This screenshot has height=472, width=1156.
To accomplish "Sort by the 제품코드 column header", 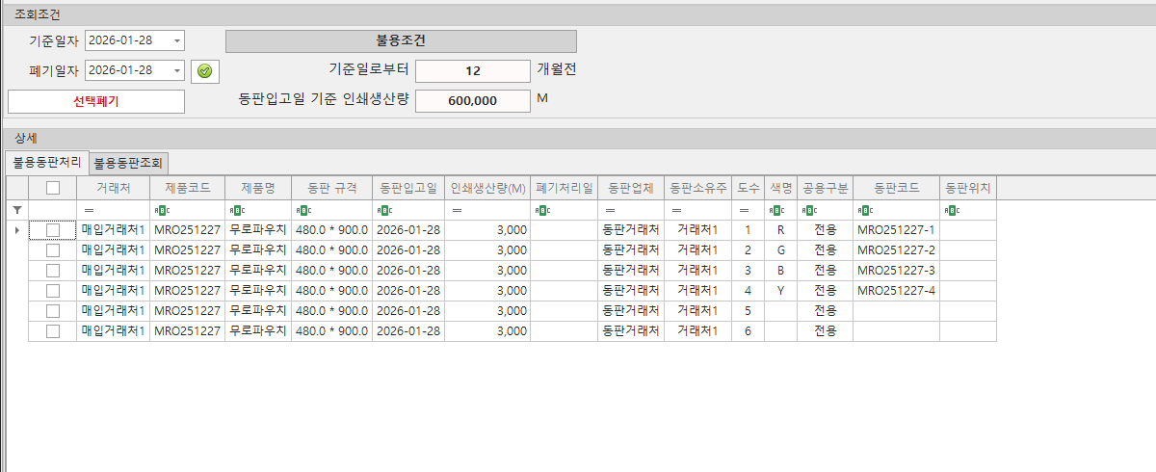I will click(x=187, y=188).
